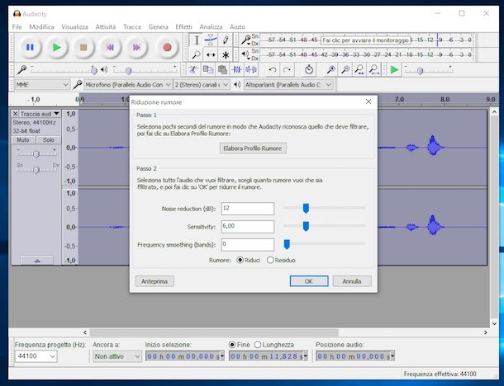Open the Altoparlanti playback device dropdown
Image resolution: width=504 pixels, height=386 pixels.
tap(288, 85)
